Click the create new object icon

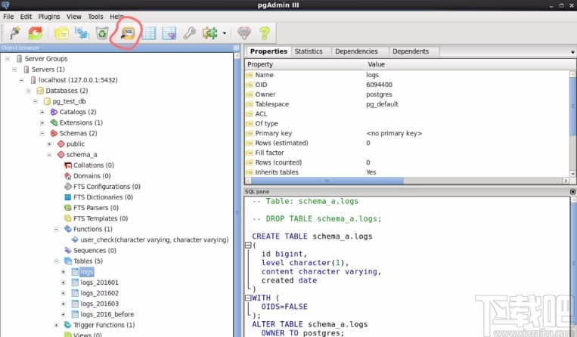click(x=82, y=33)
